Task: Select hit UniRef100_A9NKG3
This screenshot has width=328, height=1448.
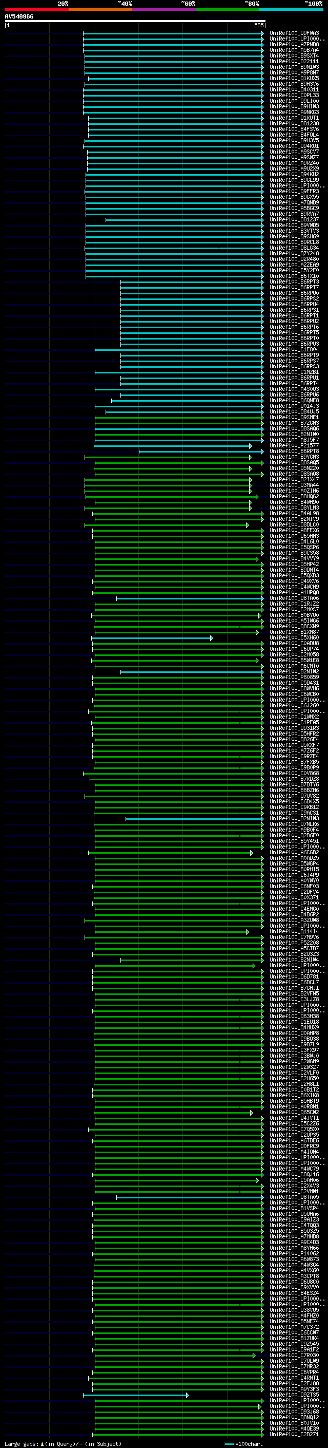Action: click(x=294, y=112)
